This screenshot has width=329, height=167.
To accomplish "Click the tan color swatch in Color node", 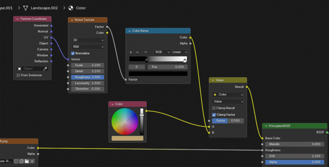I will (x=127, y=138).
